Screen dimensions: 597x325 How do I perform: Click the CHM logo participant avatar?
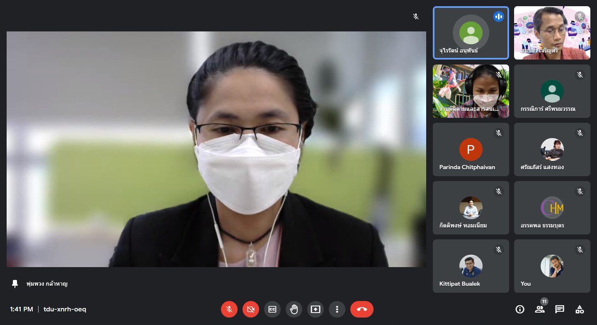pos(552,208)
